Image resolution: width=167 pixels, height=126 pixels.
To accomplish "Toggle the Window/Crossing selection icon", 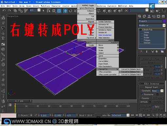I will pos(59,11).
